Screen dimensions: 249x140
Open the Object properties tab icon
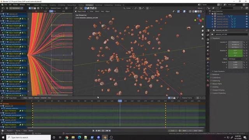point(208,59)
